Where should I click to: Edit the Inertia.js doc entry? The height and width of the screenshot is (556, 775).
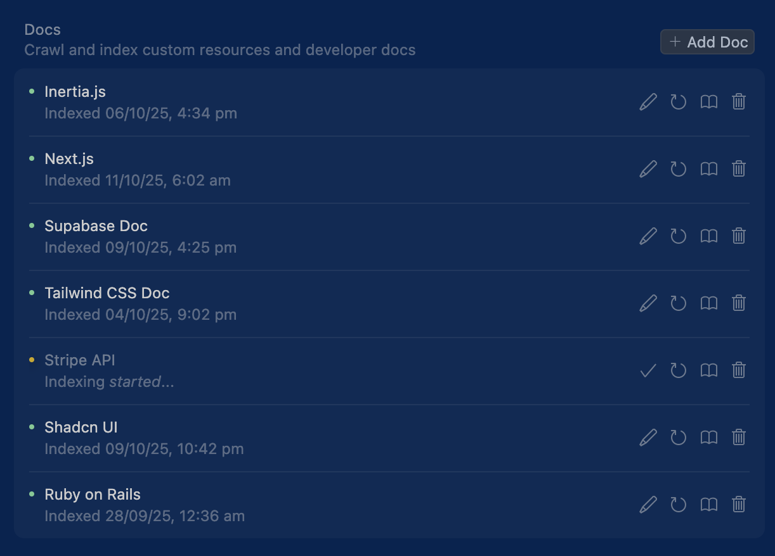click(648, 101)
